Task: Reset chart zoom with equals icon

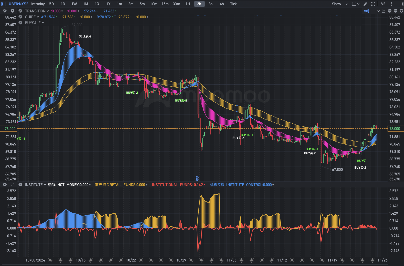Action: click(390, 11)
